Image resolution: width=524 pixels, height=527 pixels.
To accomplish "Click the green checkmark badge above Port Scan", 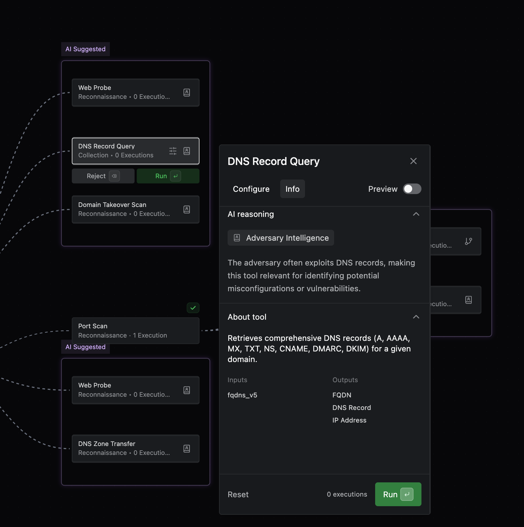I will pyautogui.click(x=193, y=308).
